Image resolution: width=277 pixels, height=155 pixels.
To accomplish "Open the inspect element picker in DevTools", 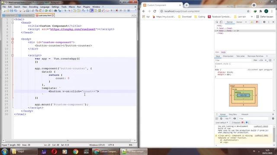I will point(217,22).
